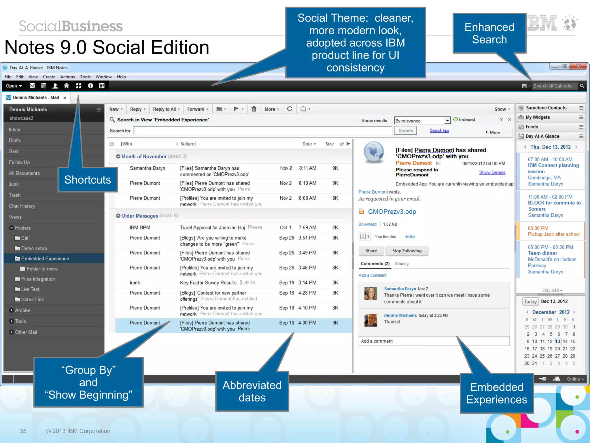The width and height of the screenshot is (590, 443).
Task: Click the like count icon showing 1
Action: 365,236
